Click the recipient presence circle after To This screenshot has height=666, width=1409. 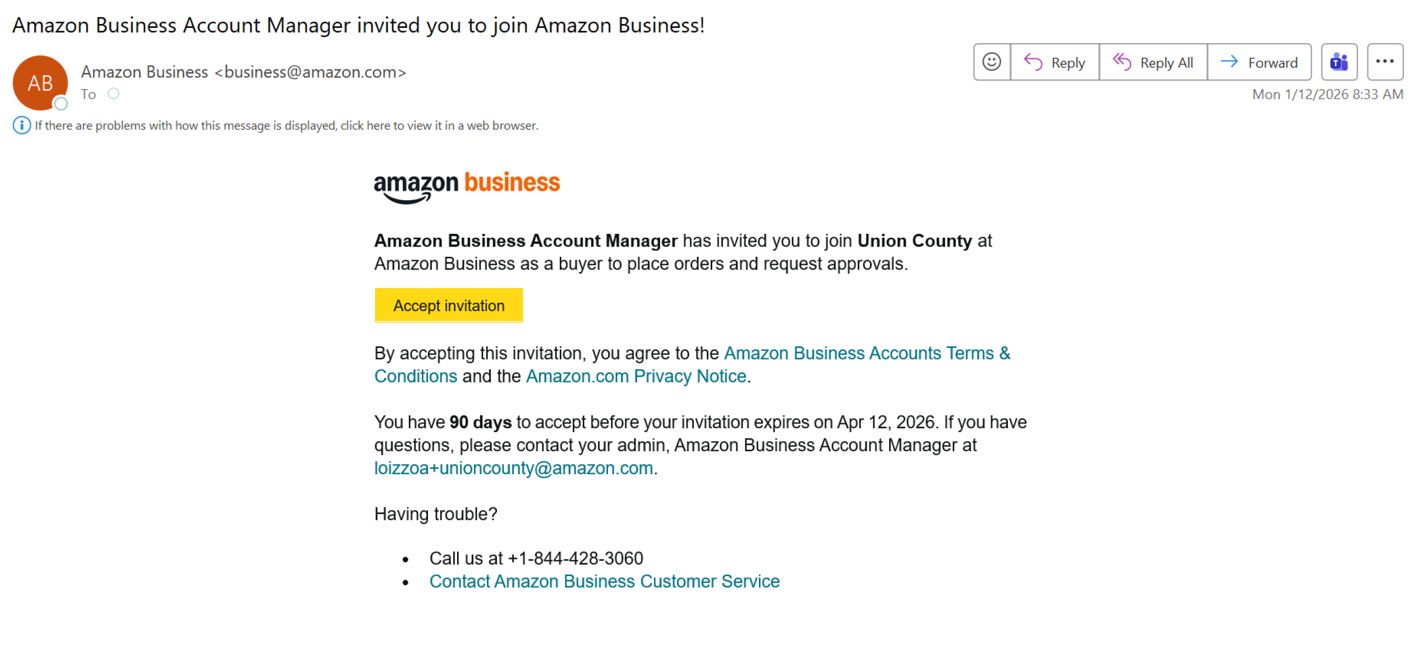click(113, 94)
